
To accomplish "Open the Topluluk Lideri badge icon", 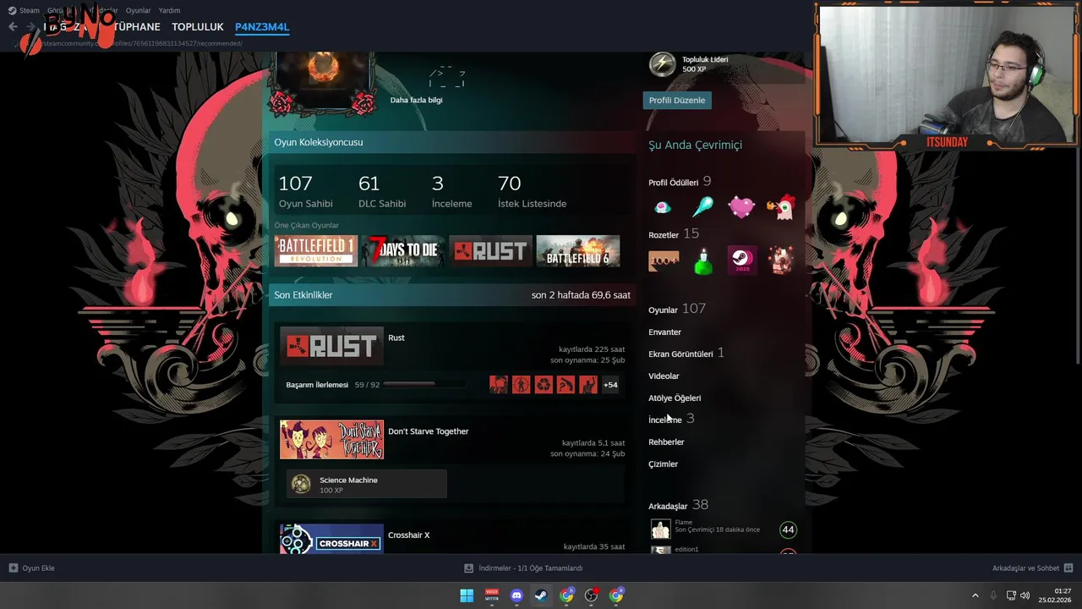I will [x=662, y=63].
